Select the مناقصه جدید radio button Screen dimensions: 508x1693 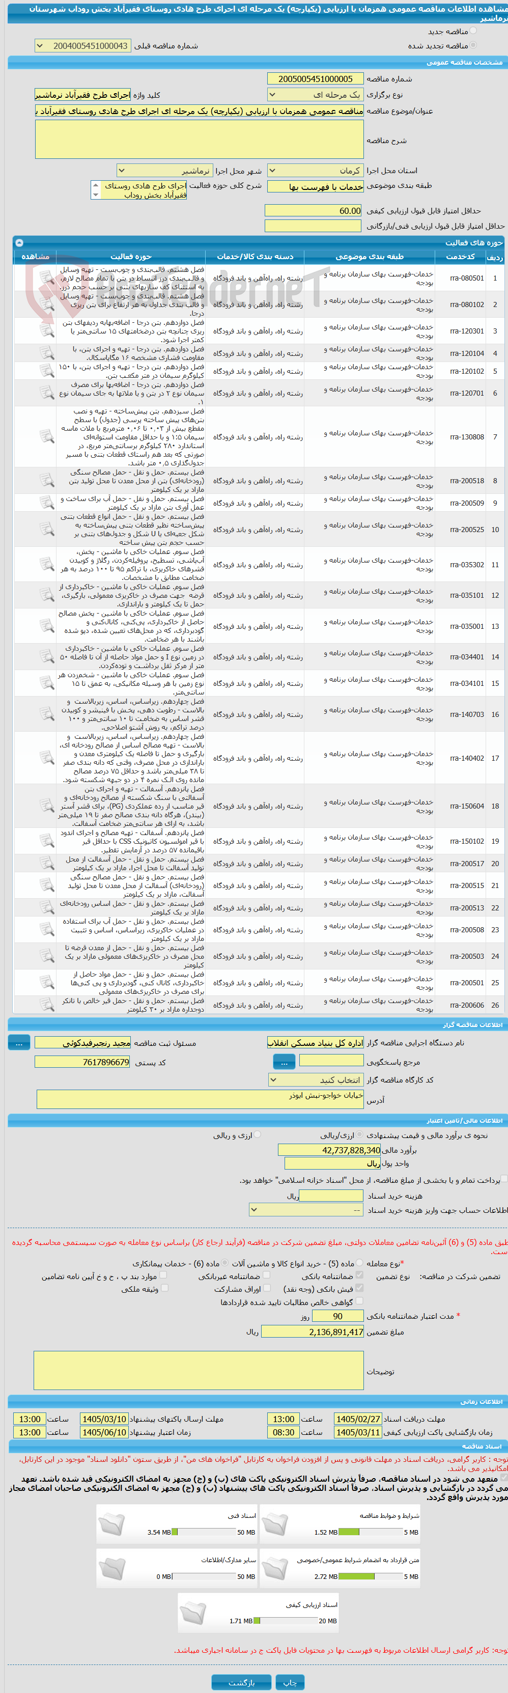473,31
